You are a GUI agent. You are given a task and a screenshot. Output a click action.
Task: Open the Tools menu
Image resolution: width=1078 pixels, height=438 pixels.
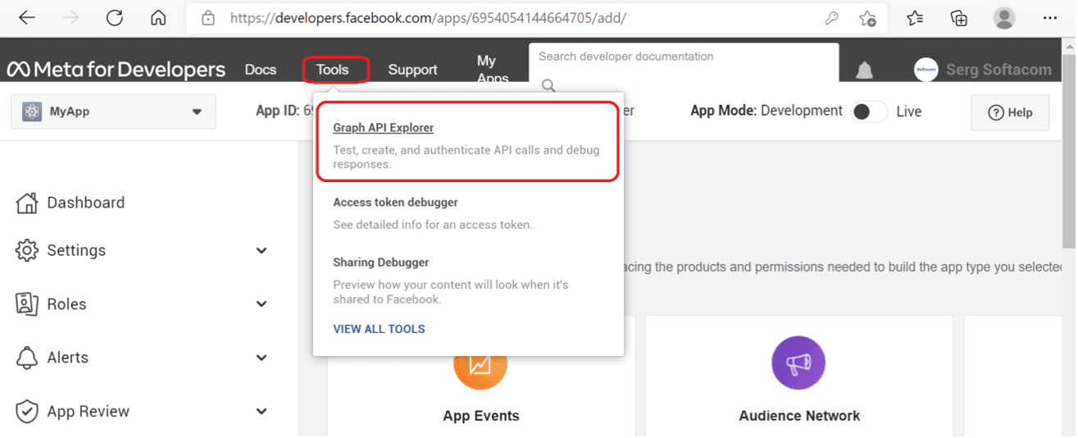point(333,70)
